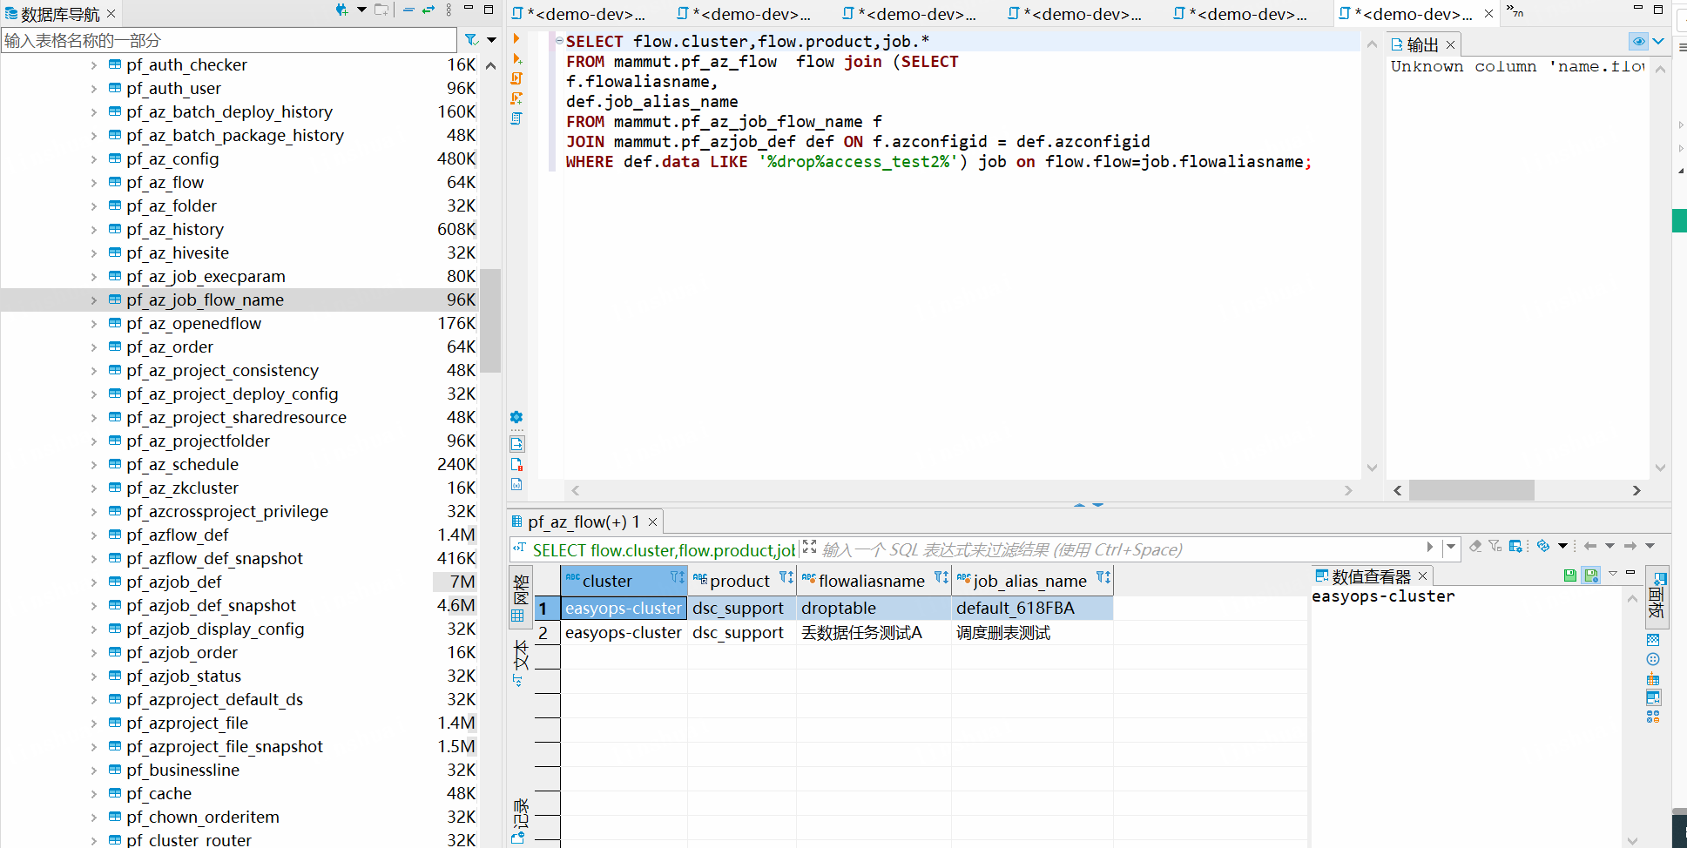Close the 数值查看器 value viewer tab
Screen dimensions: 1687x848
point(1422,576)
